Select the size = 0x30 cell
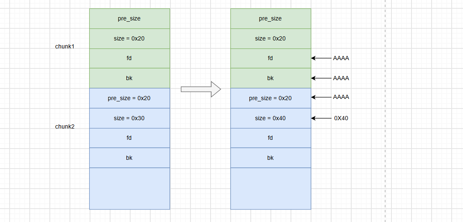The image size is (463, 222). pyautogui.click(x=130, y=119)
